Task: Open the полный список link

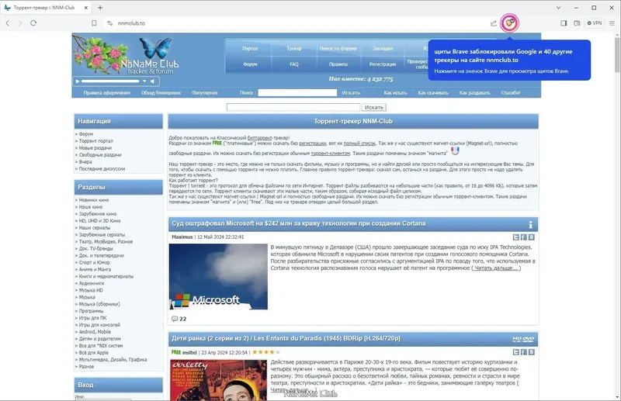Action: click(x=359, y=143)
